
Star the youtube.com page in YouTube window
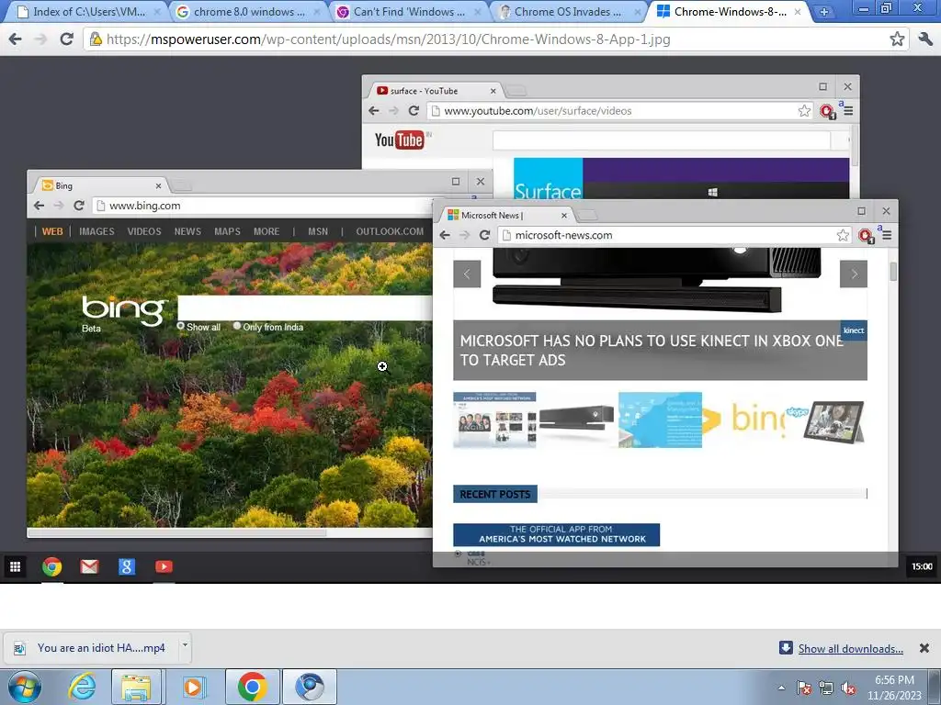click(804, 111)
